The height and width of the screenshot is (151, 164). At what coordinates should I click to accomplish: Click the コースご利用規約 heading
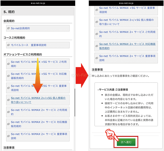pos(14,38)
